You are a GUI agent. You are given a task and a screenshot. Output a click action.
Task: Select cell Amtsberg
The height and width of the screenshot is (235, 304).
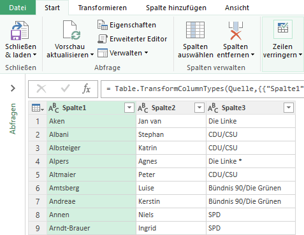(x=91, y=188)
